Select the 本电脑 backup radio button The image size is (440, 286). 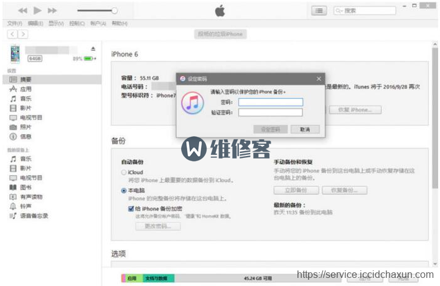[x=124, y=191]
